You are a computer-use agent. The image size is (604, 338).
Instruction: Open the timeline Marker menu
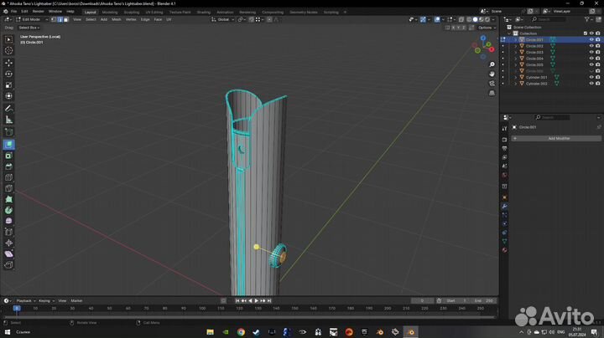point(76,300)
